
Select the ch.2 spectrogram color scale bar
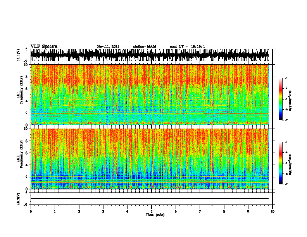(280, 163)
